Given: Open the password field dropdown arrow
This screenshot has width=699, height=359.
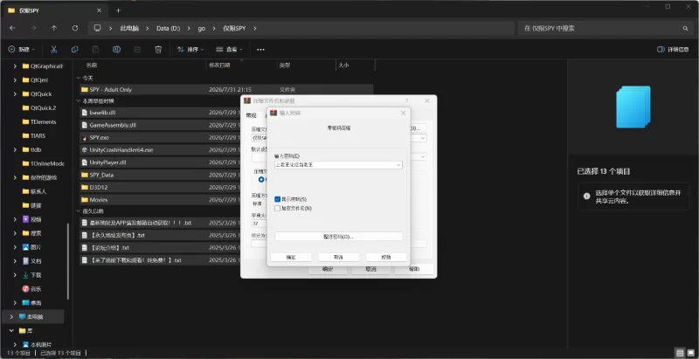Looking at the screenshot, I should (398, 165).
